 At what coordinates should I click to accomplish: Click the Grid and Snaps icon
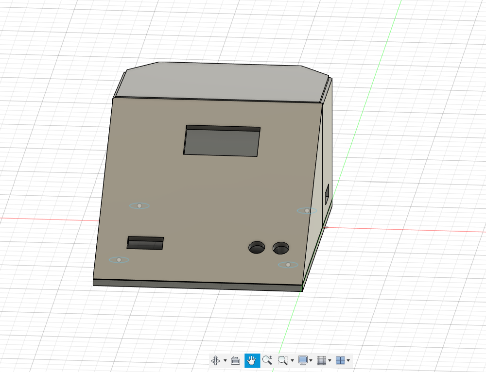point(321,360)
